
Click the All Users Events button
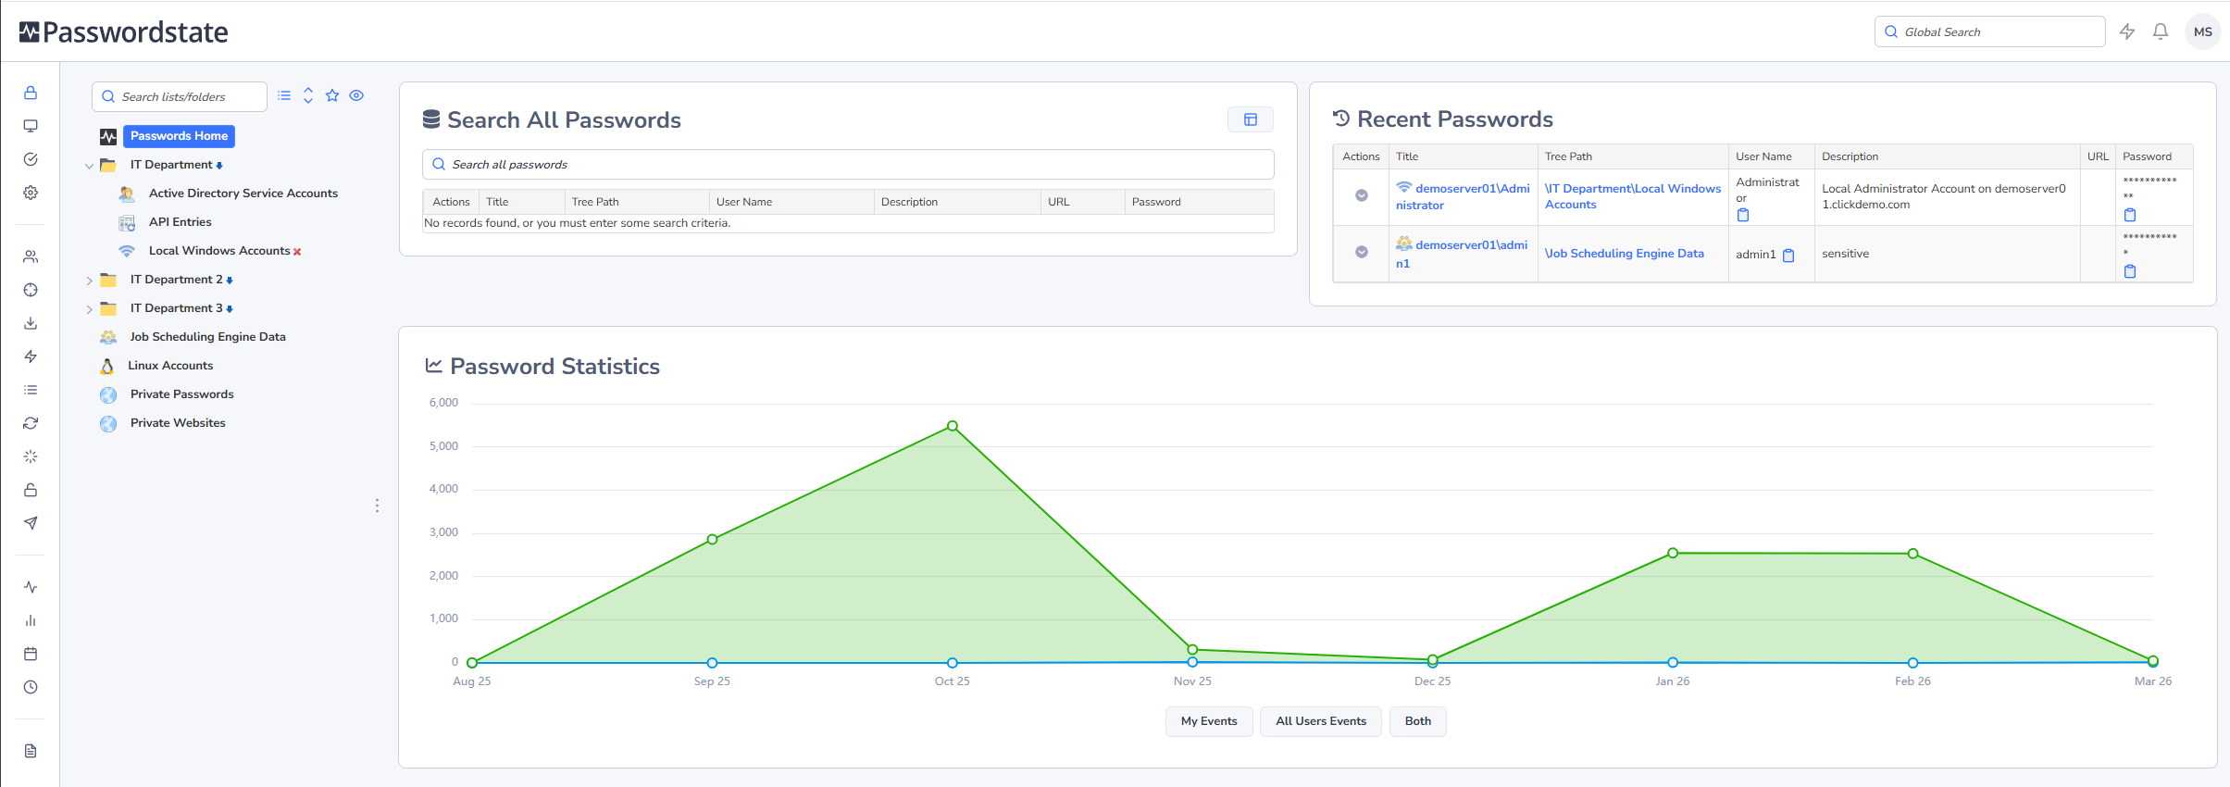pyautogui.click(x=1320, y=721)
